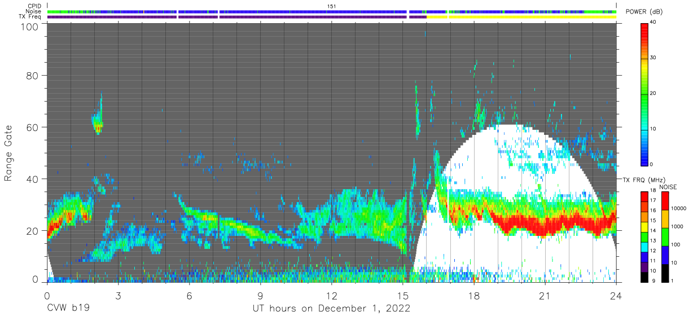Click the x-axis tick label '6'
This screenshot has width=693, height=320.
[189, 295]
